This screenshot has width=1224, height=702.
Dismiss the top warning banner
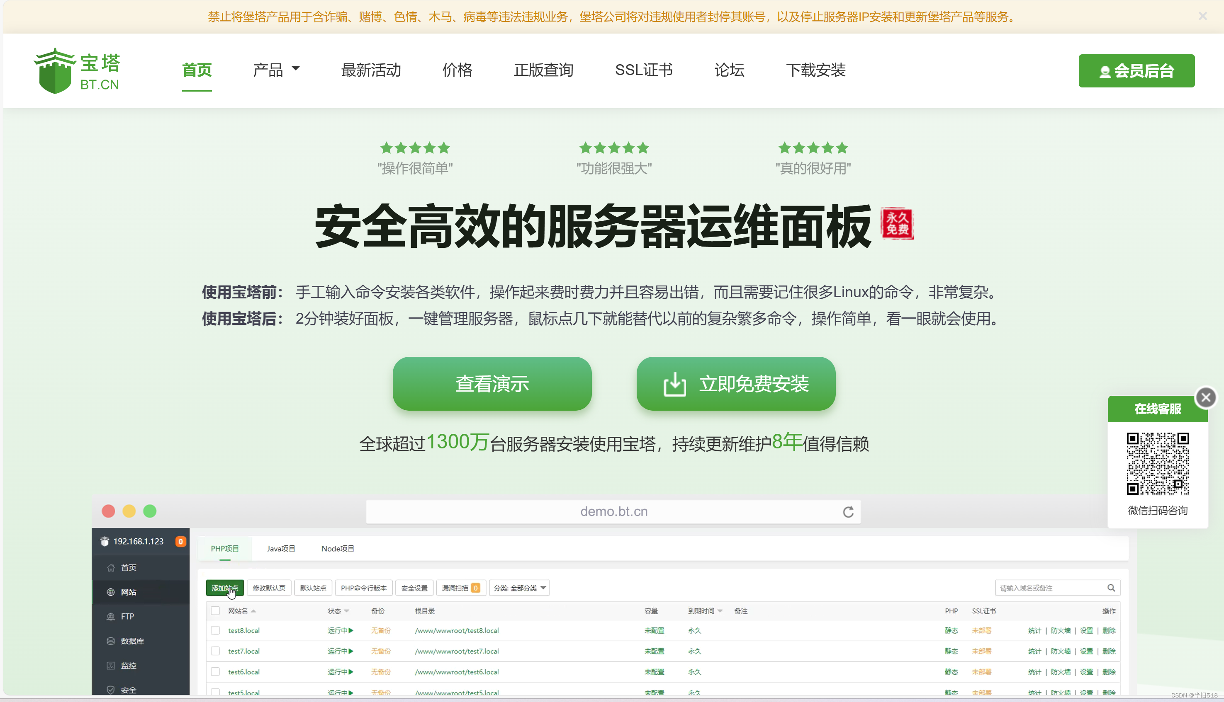(1202, 17)
